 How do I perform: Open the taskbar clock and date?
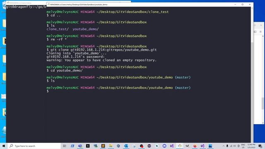[251, 146]
